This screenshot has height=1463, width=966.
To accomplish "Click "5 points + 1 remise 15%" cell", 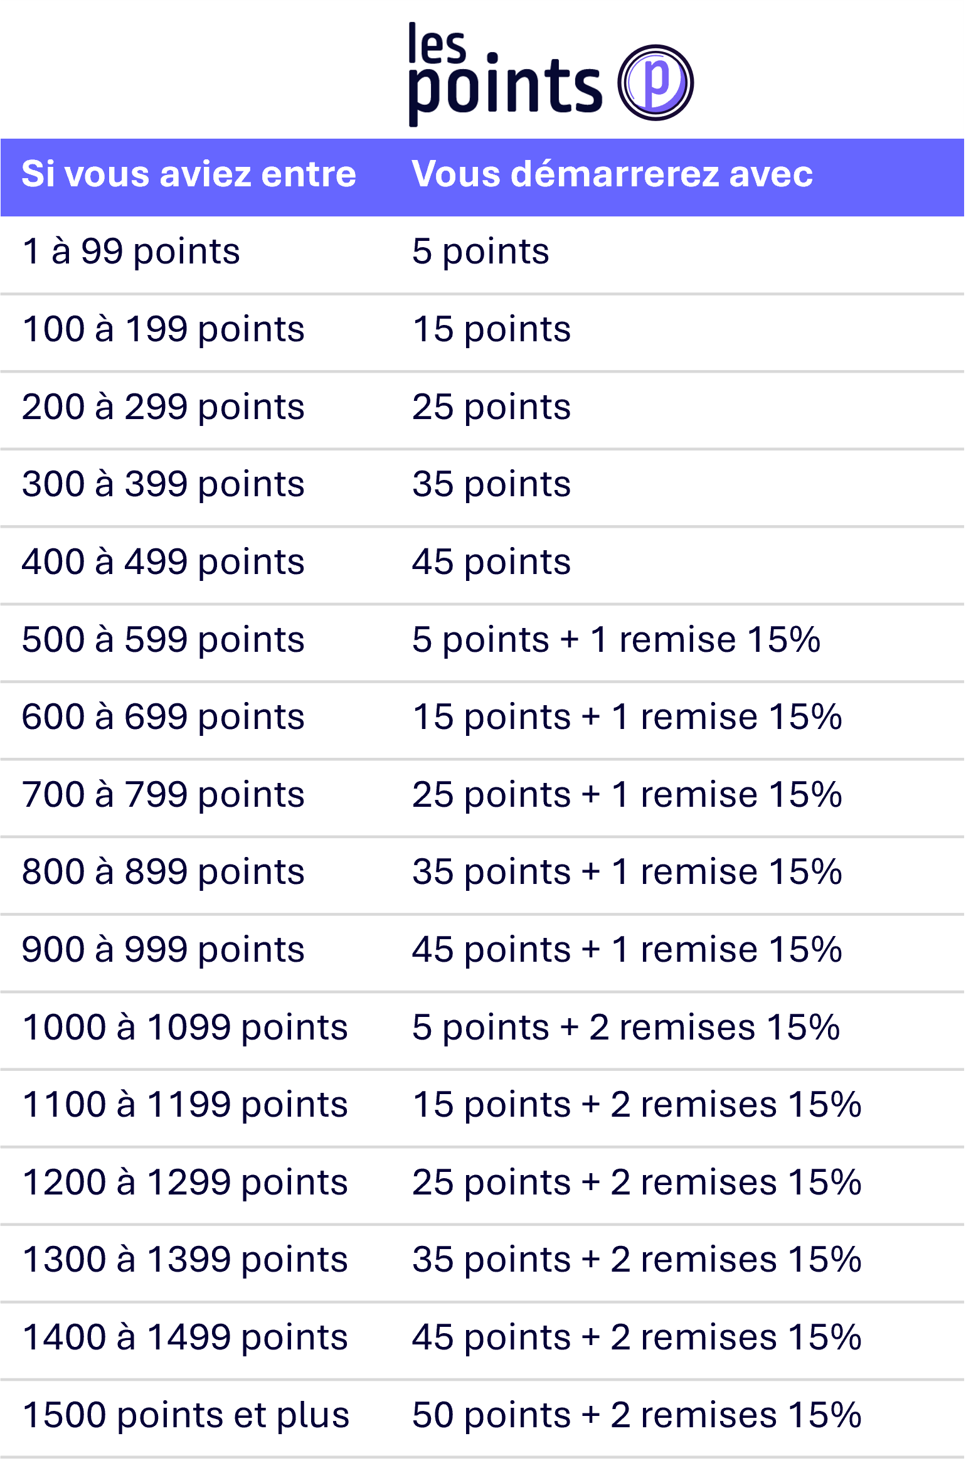I will pos(616,641).
